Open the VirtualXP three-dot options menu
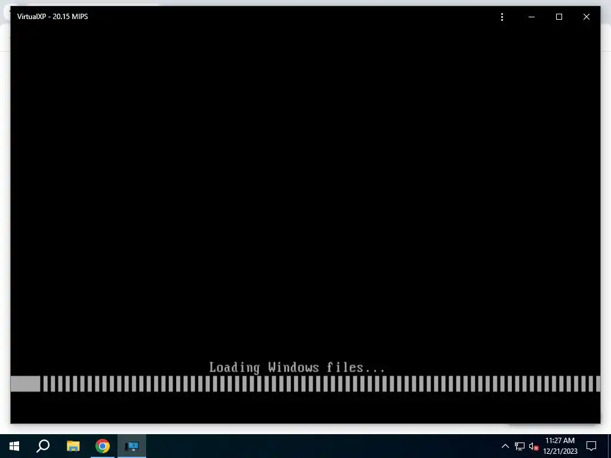This screenshot has height=458, width=611. pyautogui.click(x=502, y=17)
